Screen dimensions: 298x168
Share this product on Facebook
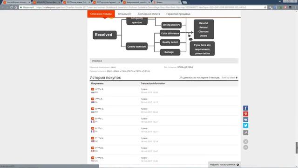pyautogui.click(x=245, y=108)
